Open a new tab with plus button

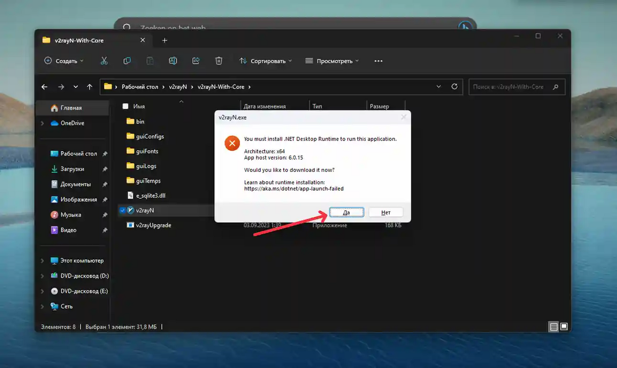click(165, 41)
